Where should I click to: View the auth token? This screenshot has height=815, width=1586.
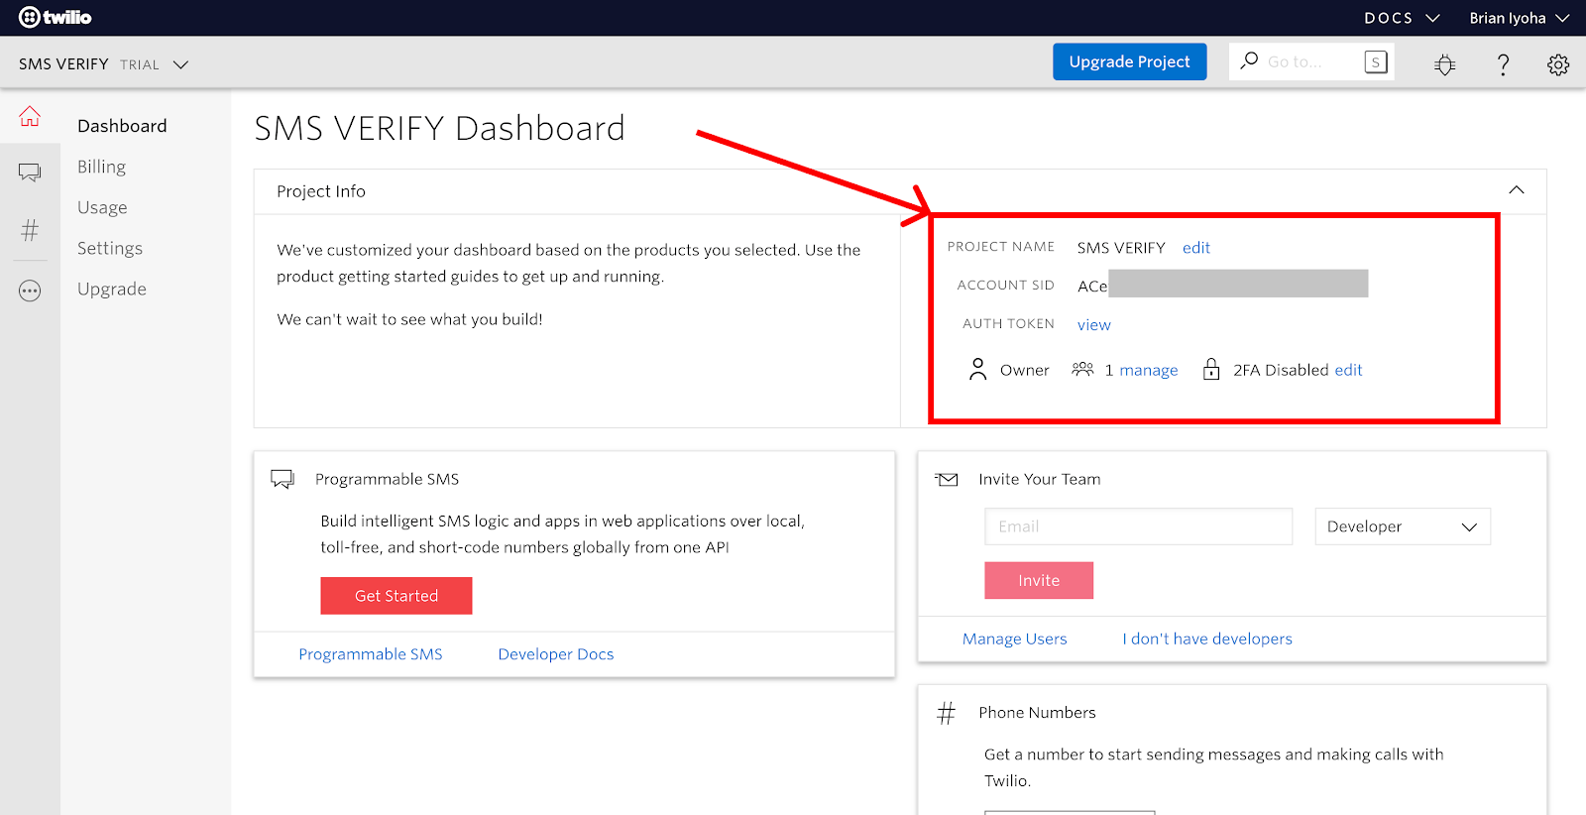click(1094, 324)
